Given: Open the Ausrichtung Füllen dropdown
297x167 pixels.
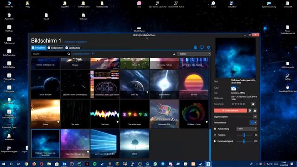Looking at the screenshot, I should pos(246,129).
